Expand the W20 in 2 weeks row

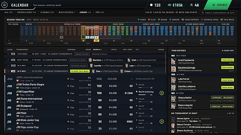pos(85,66)
